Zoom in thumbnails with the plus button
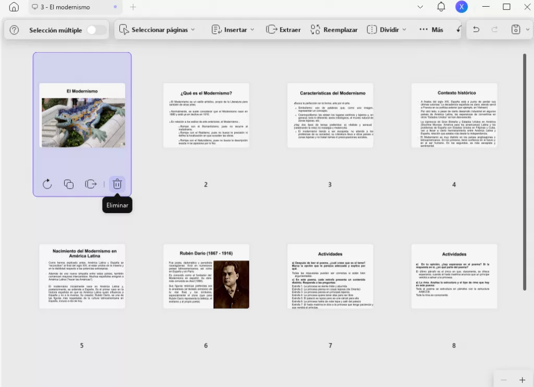The image size is (534, 387). (522, 380)
